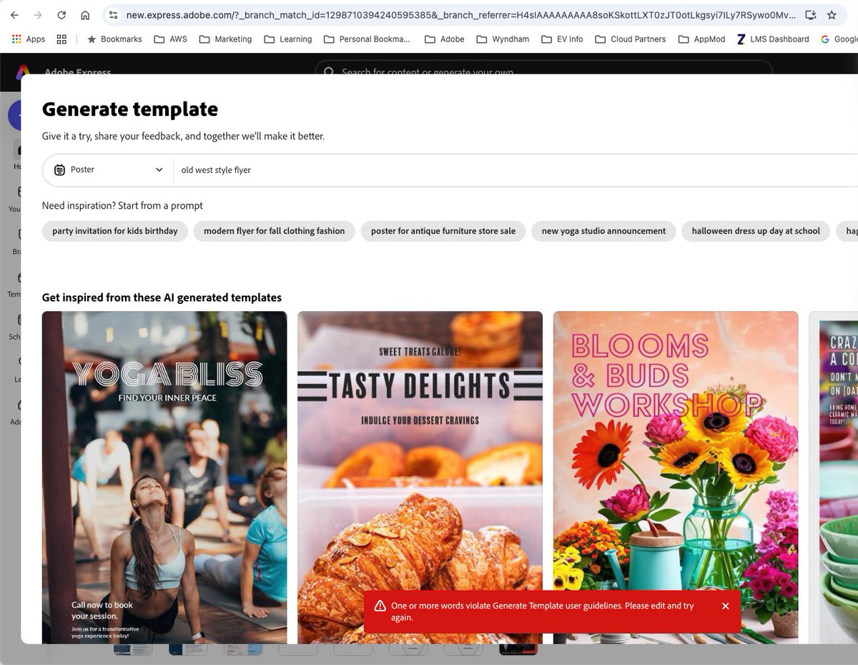Click Get inspired from these AI generated templates

click(162, 297)
